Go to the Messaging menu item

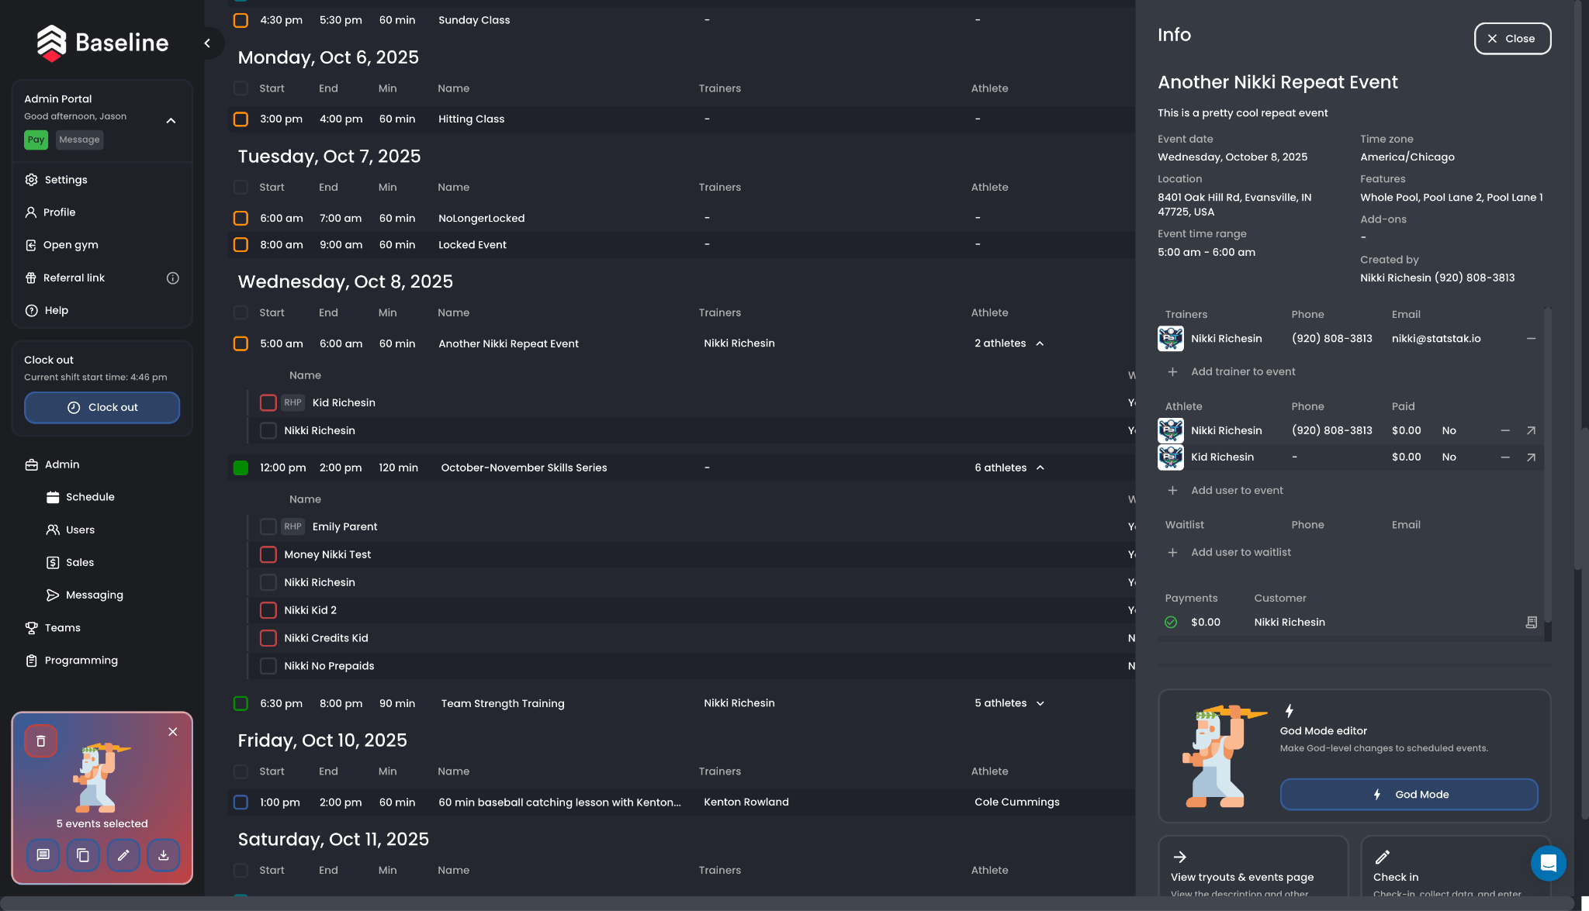[x=94, y=595]
